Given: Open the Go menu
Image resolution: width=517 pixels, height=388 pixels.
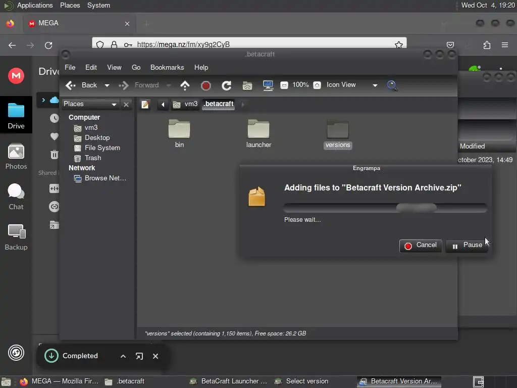Looking at the screenshot, I should [x=136, y=68].
